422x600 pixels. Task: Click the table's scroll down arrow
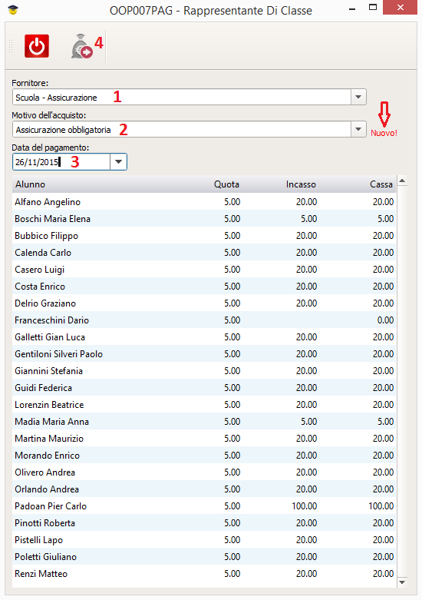pos(402,582)
